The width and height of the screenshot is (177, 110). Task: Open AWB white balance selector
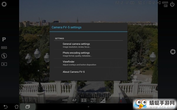[65, 100]
